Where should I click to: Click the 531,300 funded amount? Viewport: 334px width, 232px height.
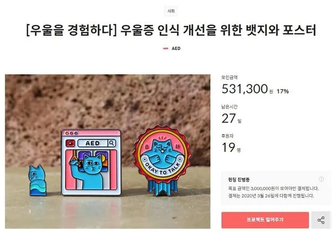point(244,89)
